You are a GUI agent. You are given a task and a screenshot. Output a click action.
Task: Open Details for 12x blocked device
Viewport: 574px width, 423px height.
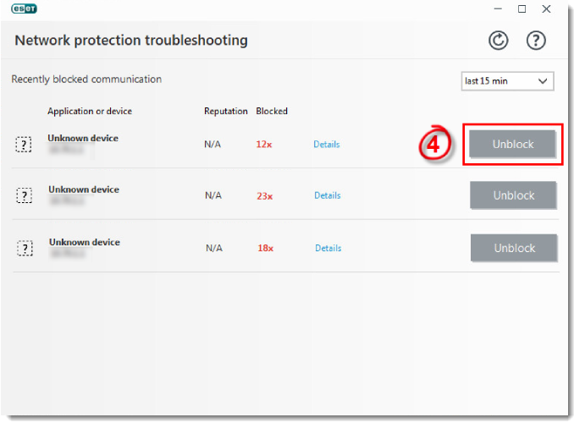pyautogui.click(x=327, y=144)
